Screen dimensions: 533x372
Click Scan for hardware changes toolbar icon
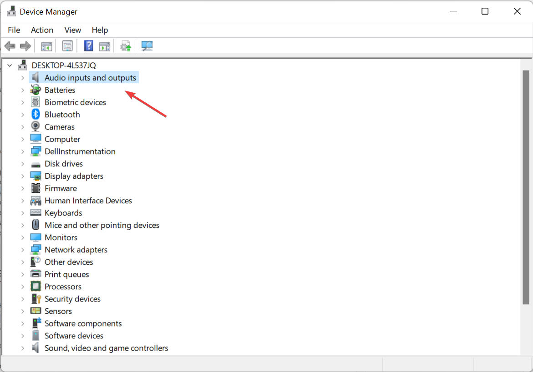click(147, 46)
